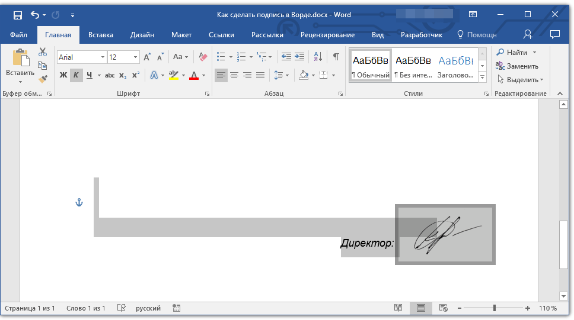574x320 pixels.
Task: Switch to the Вставка tab
Action: [101, 35]
